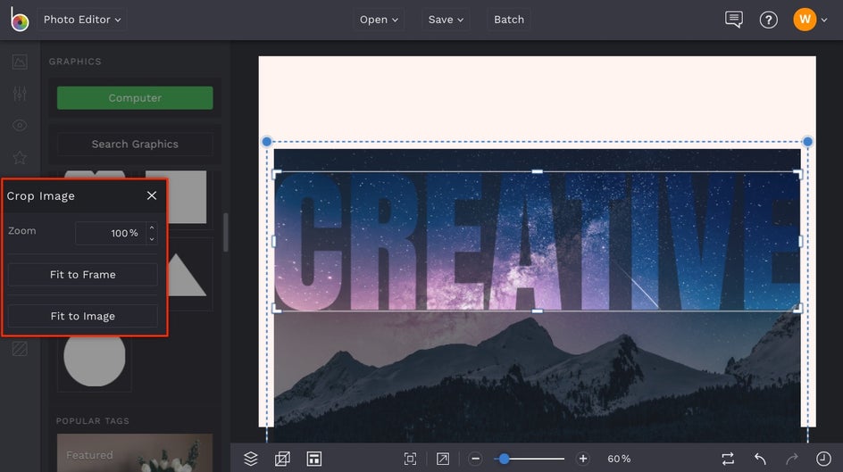Open the Touch Up eye sidebar icon

[x=20, y=126]
